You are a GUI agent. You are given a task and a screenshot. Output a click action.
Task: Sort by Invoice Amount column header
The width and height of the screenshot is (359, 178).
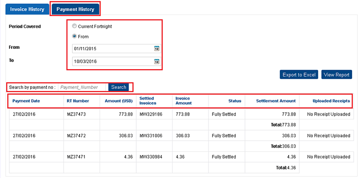click(x=183, y=101)
